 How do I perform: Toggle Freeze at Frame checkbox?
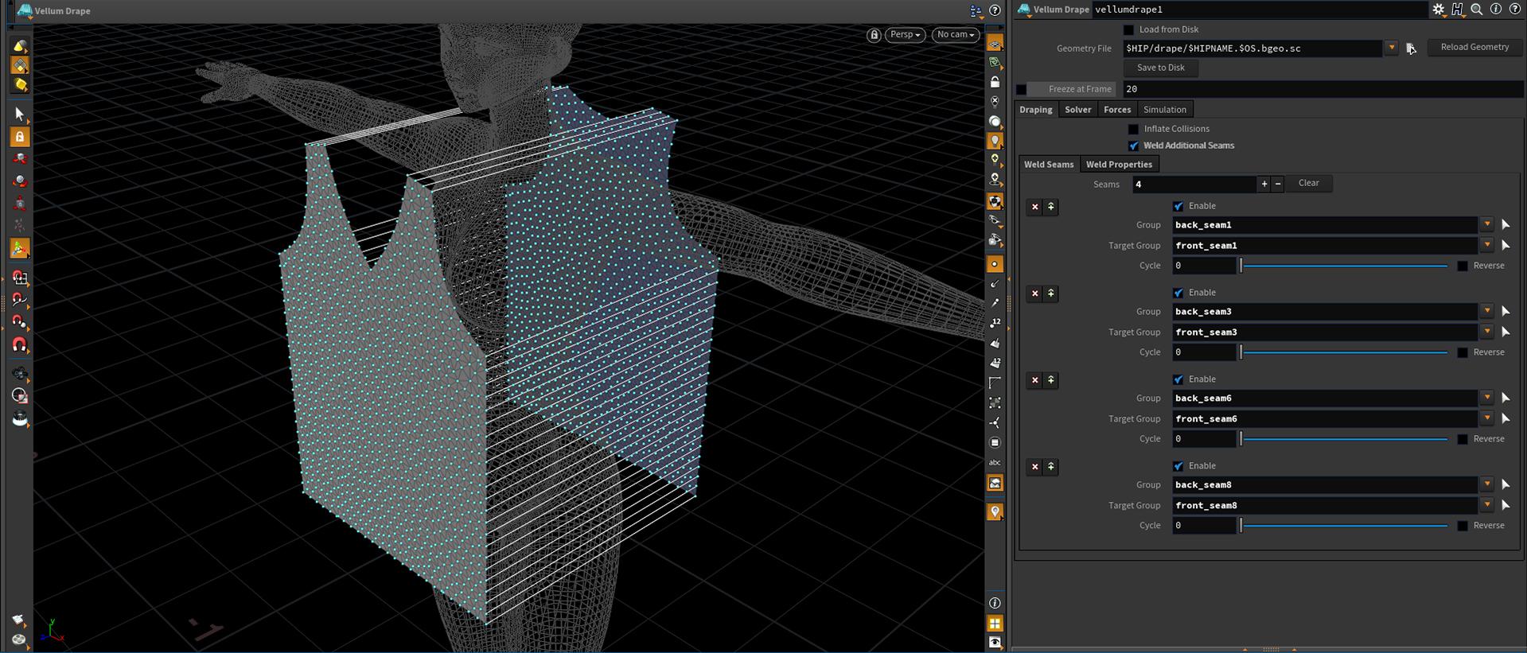point(1022,89)
